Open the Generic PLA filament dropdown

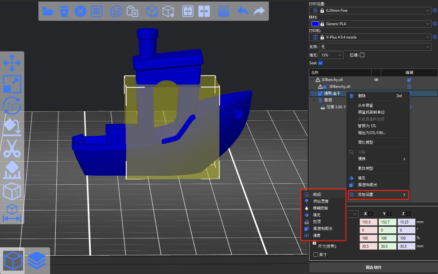(370, 24)
